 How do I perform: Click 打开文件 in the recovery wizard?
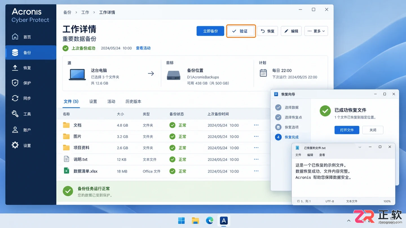[x=347, y=130]
